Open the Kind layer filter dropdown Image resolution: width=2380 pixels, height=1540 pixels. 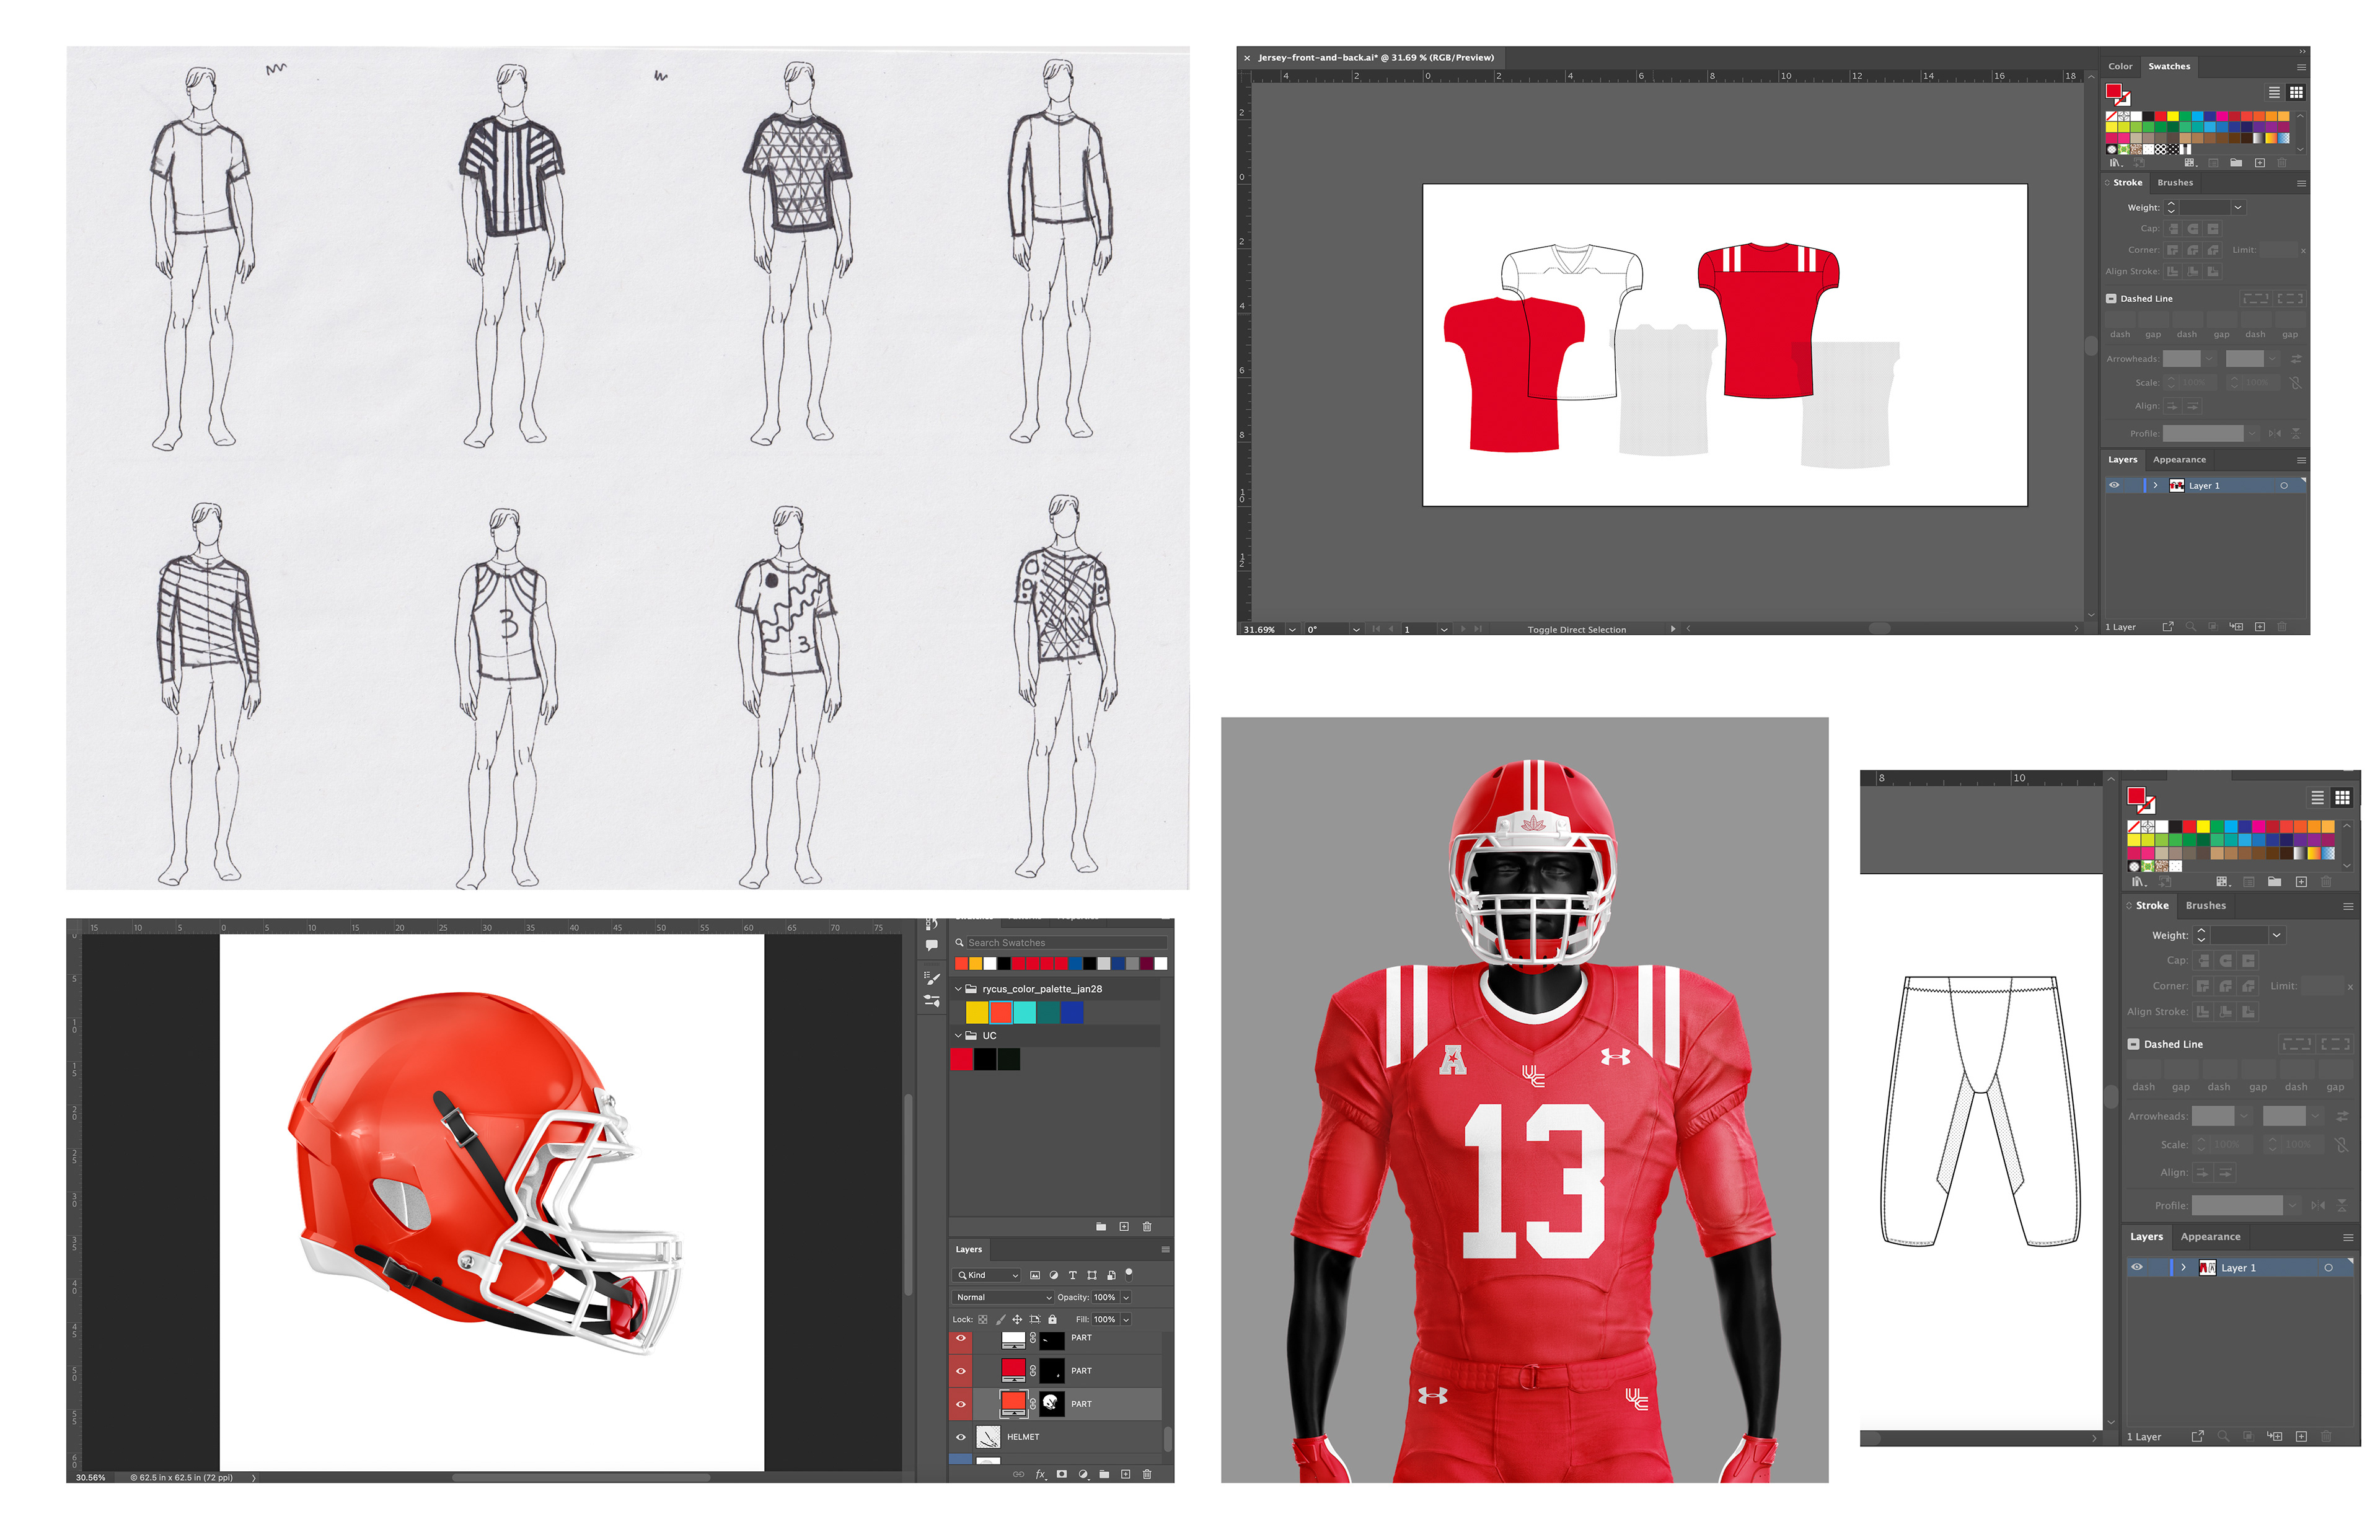[987, 1275]
